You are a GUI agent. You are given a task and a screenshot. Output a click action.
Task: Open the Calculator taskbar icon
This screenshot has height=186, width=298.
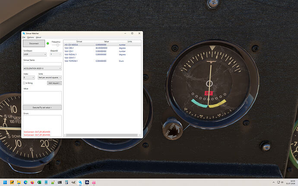pos(67,183)
